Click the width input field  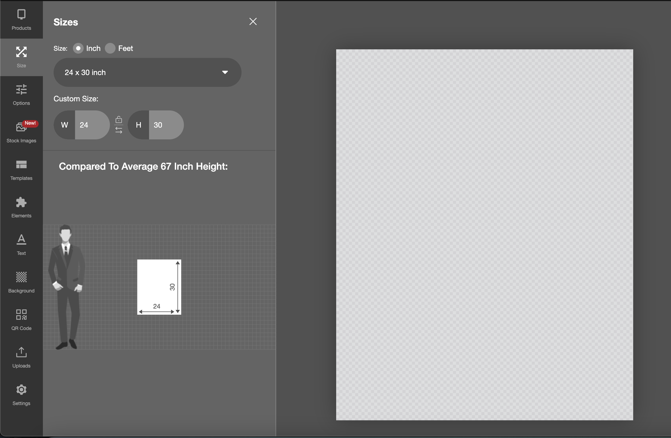(x=92, y=125)
